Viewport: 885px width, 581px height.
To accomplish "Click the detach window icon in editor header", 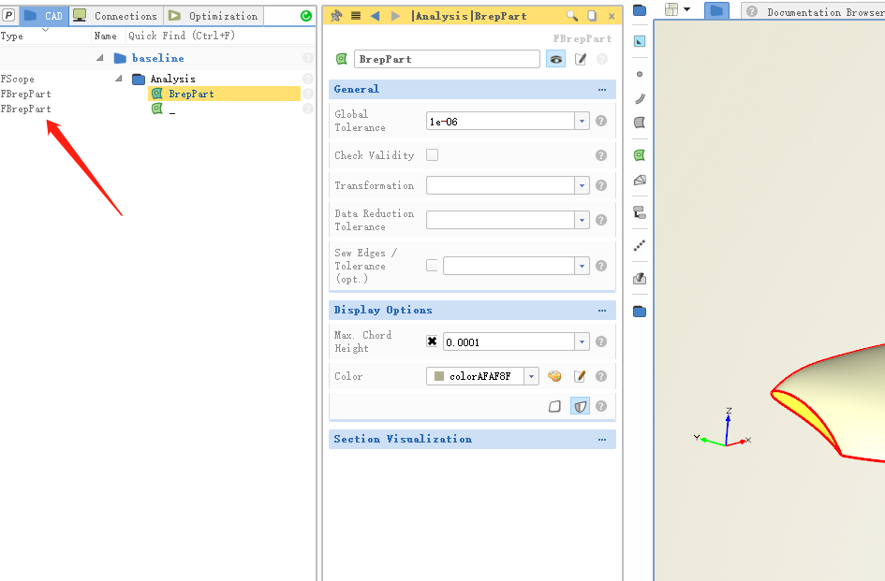I will pos(592,16).
